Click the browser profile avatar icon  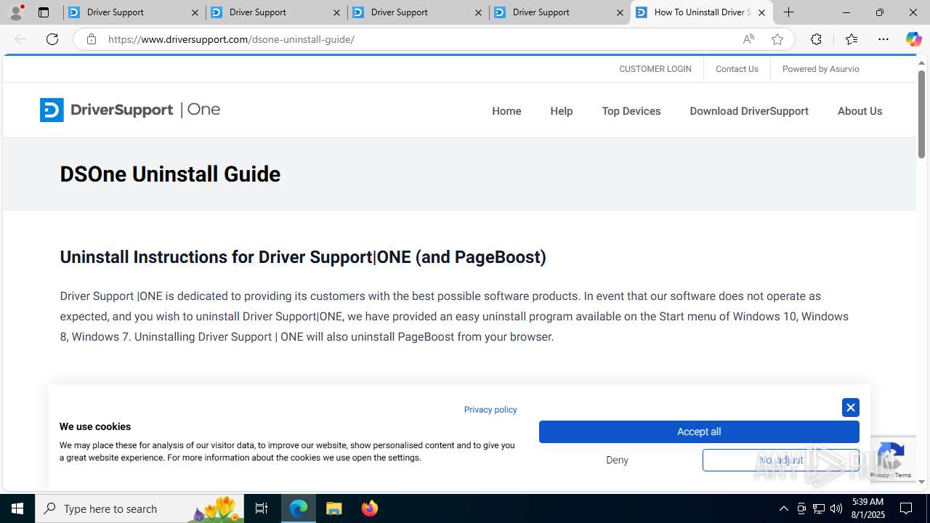tap(16, 12)
